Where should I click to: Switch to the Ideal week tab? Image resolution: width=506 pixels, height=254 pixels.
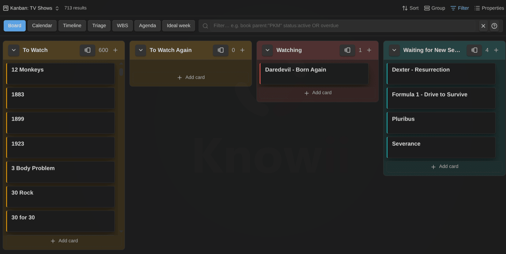(178, 26)
